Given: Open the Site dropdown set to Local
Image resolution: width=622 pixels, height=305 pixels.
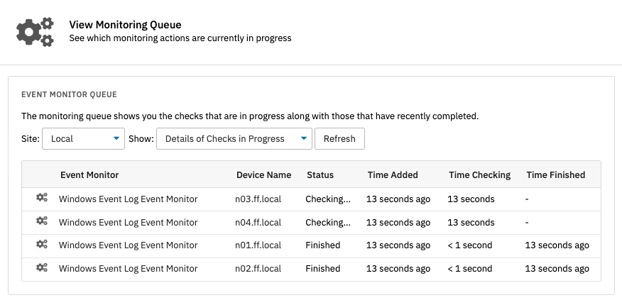Looking at the screenshot, I should click(x=83, y=139).
